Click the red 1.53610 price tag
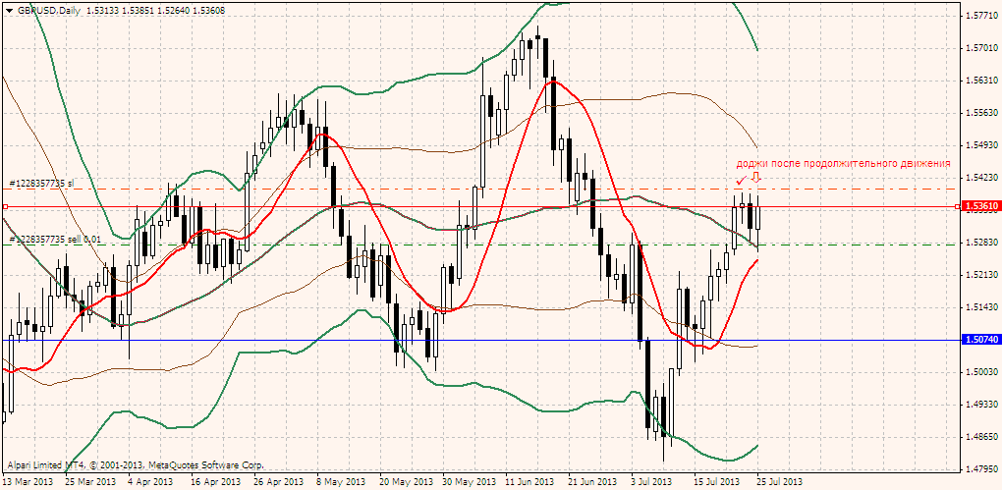The width and height of the screenshot is (1002, 490). [x=980, y=206]
